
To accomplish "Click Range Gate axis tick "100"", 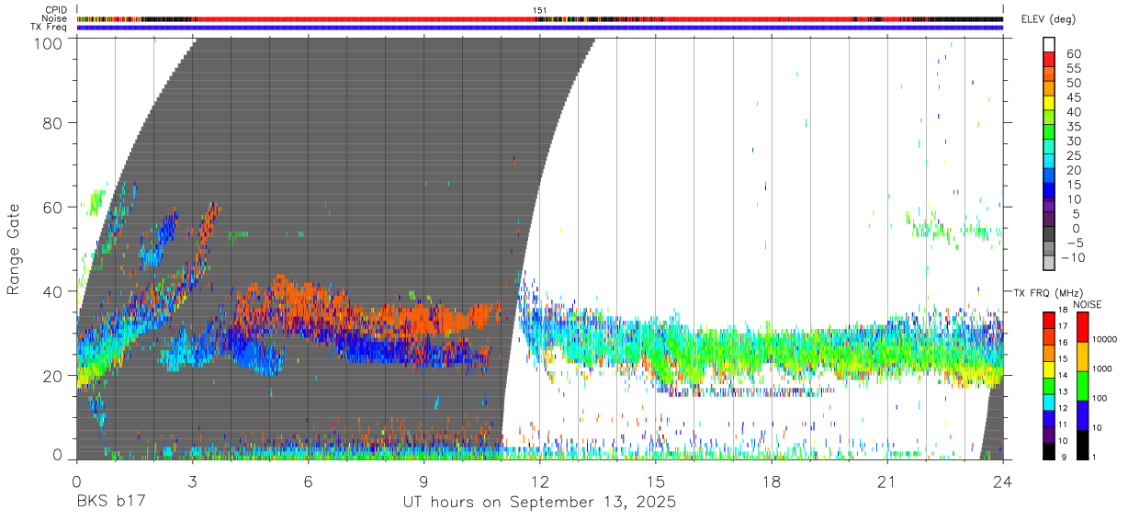I will pyautogui.click(x=49, y=43).
